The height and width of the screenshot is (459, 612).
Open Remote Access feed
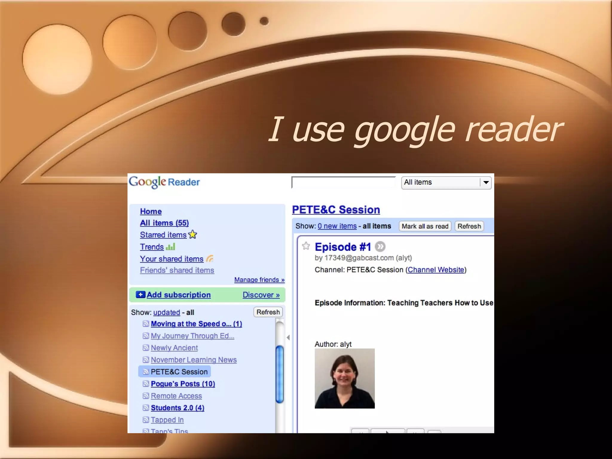(x=176, y=396)
